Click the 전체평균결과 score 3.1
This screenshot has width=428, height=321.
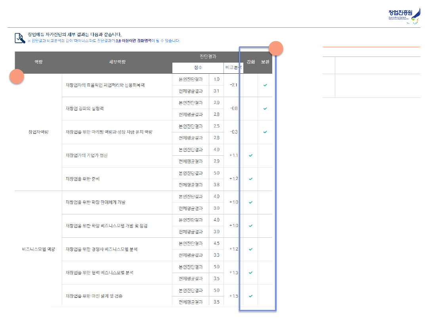tap(216, 91)
